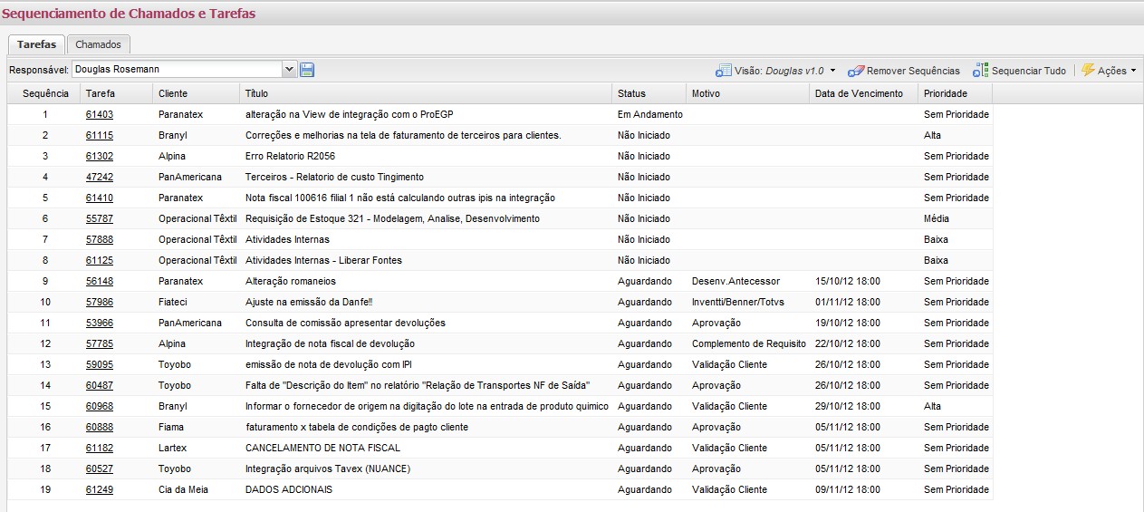Image resolution: width=1144 pixels, height=512 pixels.
Task: Open task link 61249
Action: [x=100, y=490]
